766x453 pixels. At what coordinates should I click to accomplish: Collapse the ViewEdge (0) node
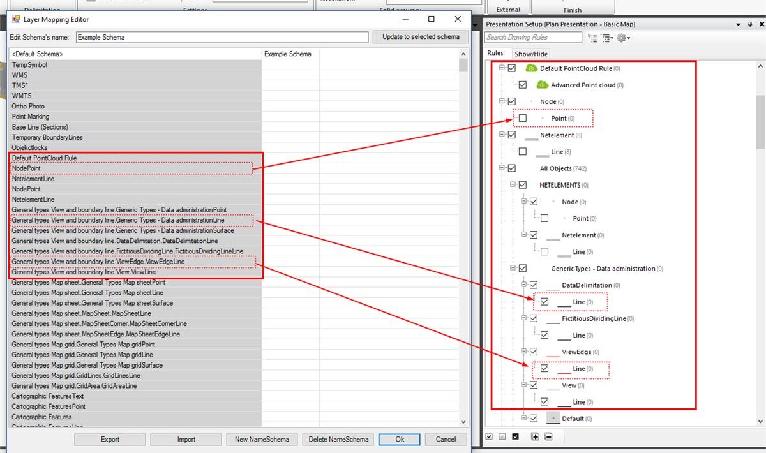[523, 352]
